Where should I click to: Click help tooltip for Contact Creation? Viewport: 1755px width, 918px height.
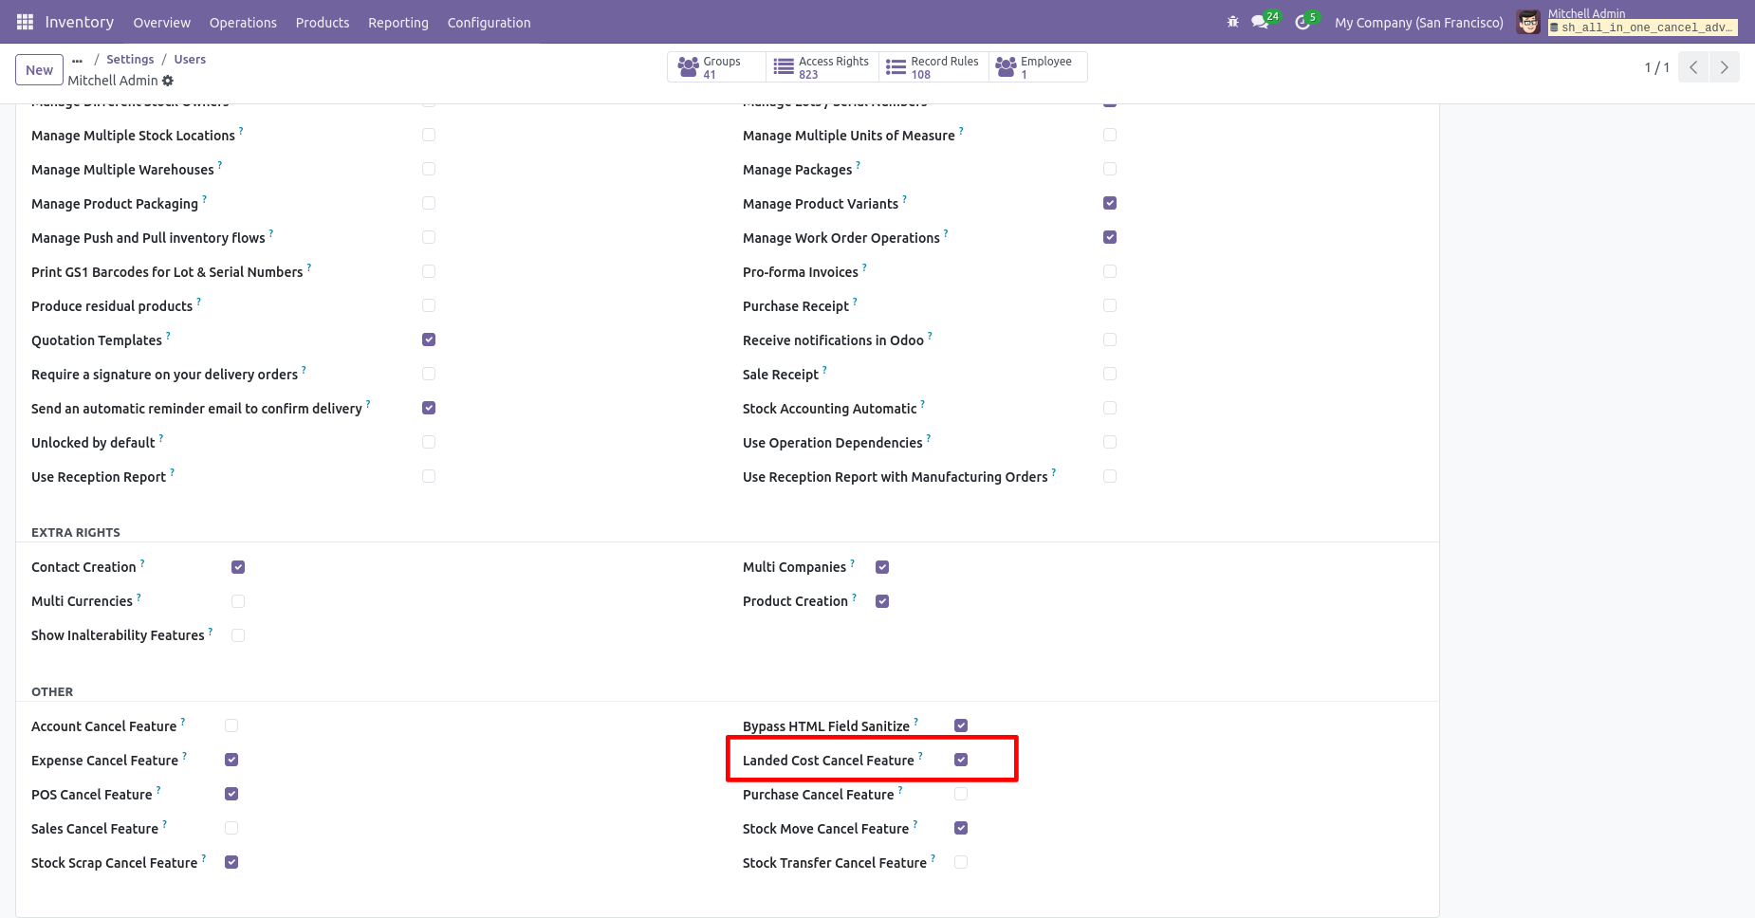pos(142,563)
